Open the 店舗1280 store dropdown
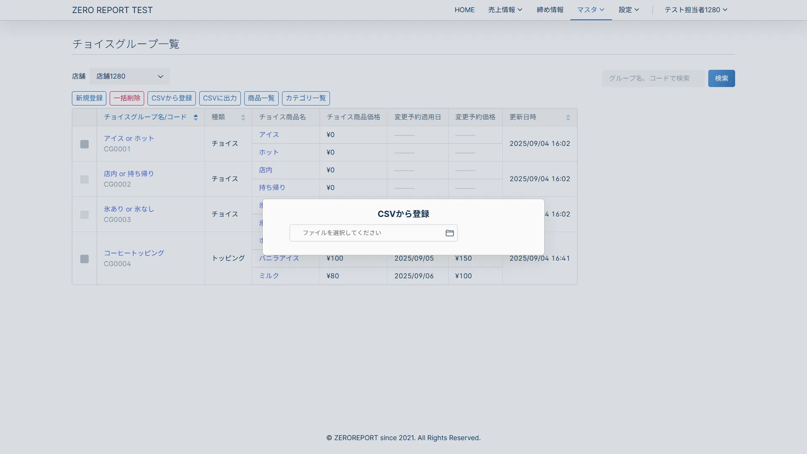The width and height of the screenshot is (807, 454). (129, 77)
